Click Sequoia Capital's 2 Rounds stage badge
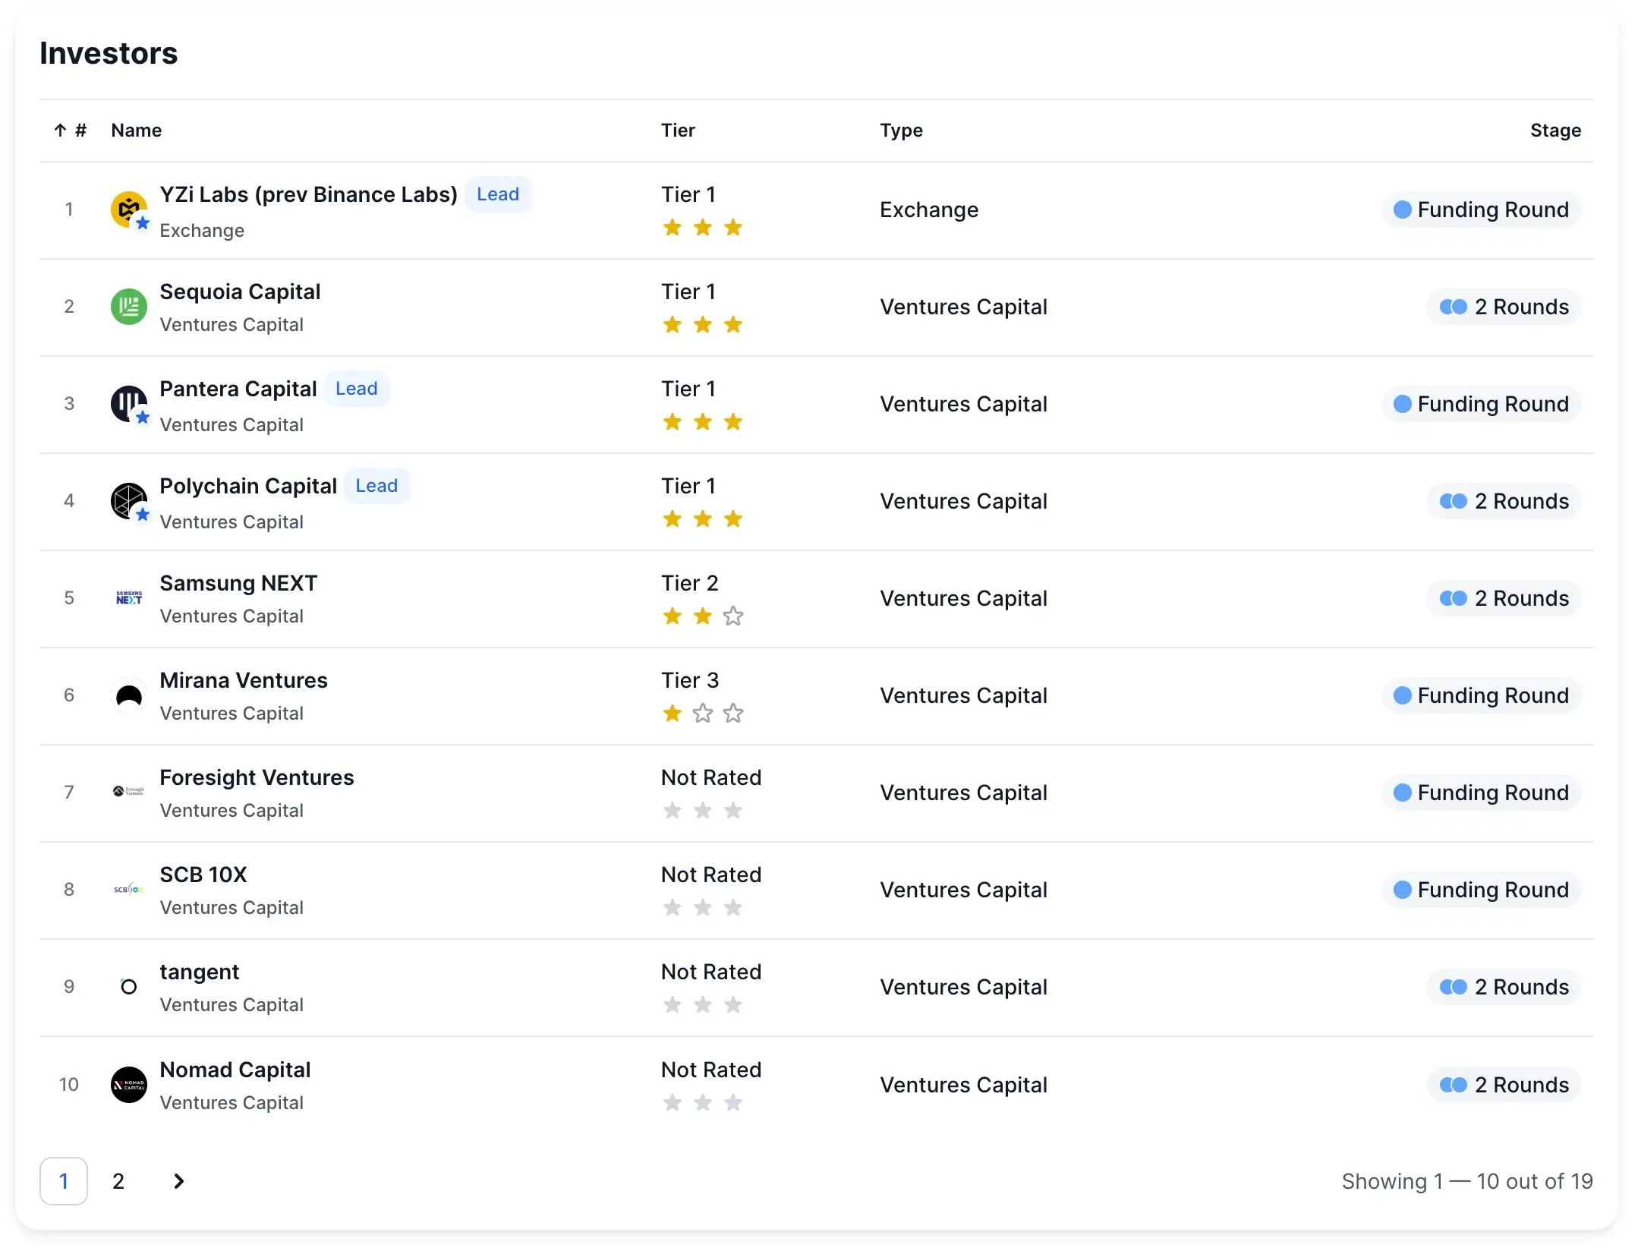The image size is (1638, 1248). (1504, 307)
